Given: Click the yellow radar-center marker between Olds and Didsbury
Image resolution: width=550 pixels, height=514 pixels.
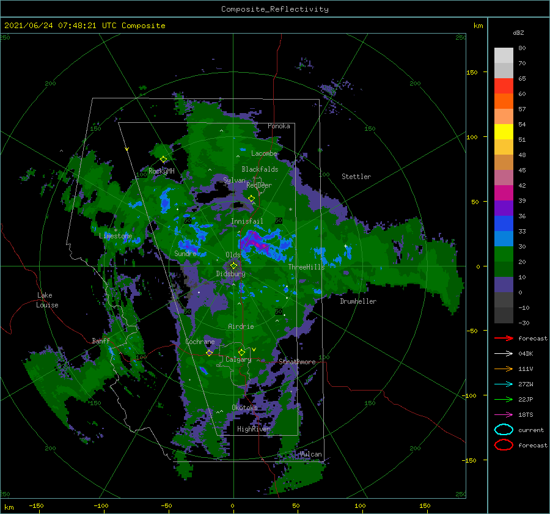Looking at the screenshot, I should (x=233, y=266).
